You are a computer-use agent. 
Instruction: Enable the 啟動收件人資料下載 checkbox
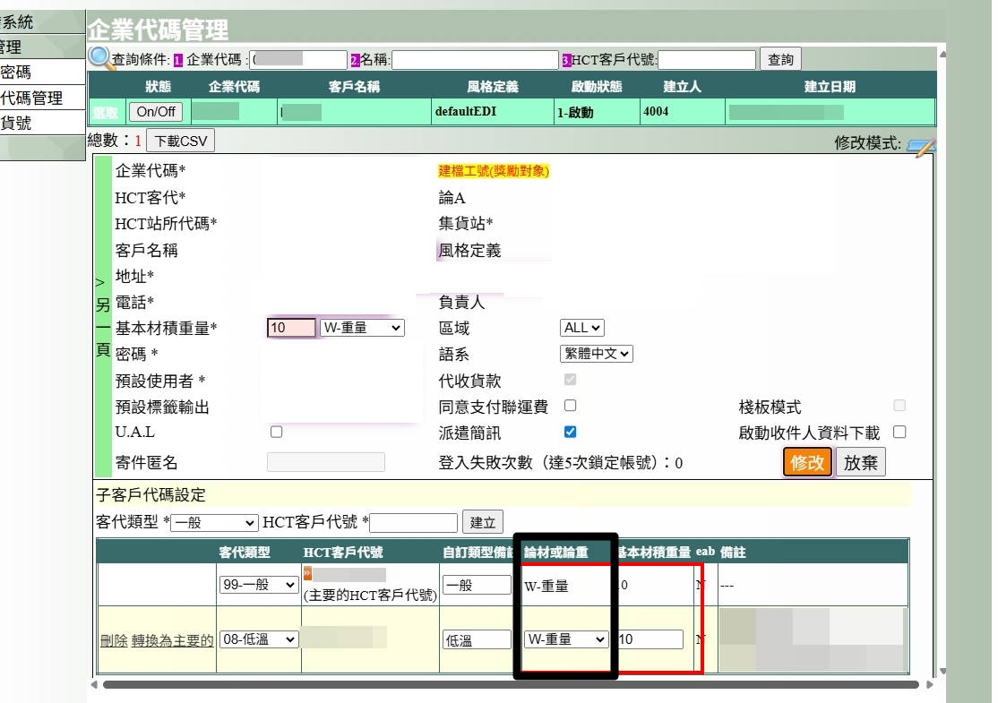899,432
